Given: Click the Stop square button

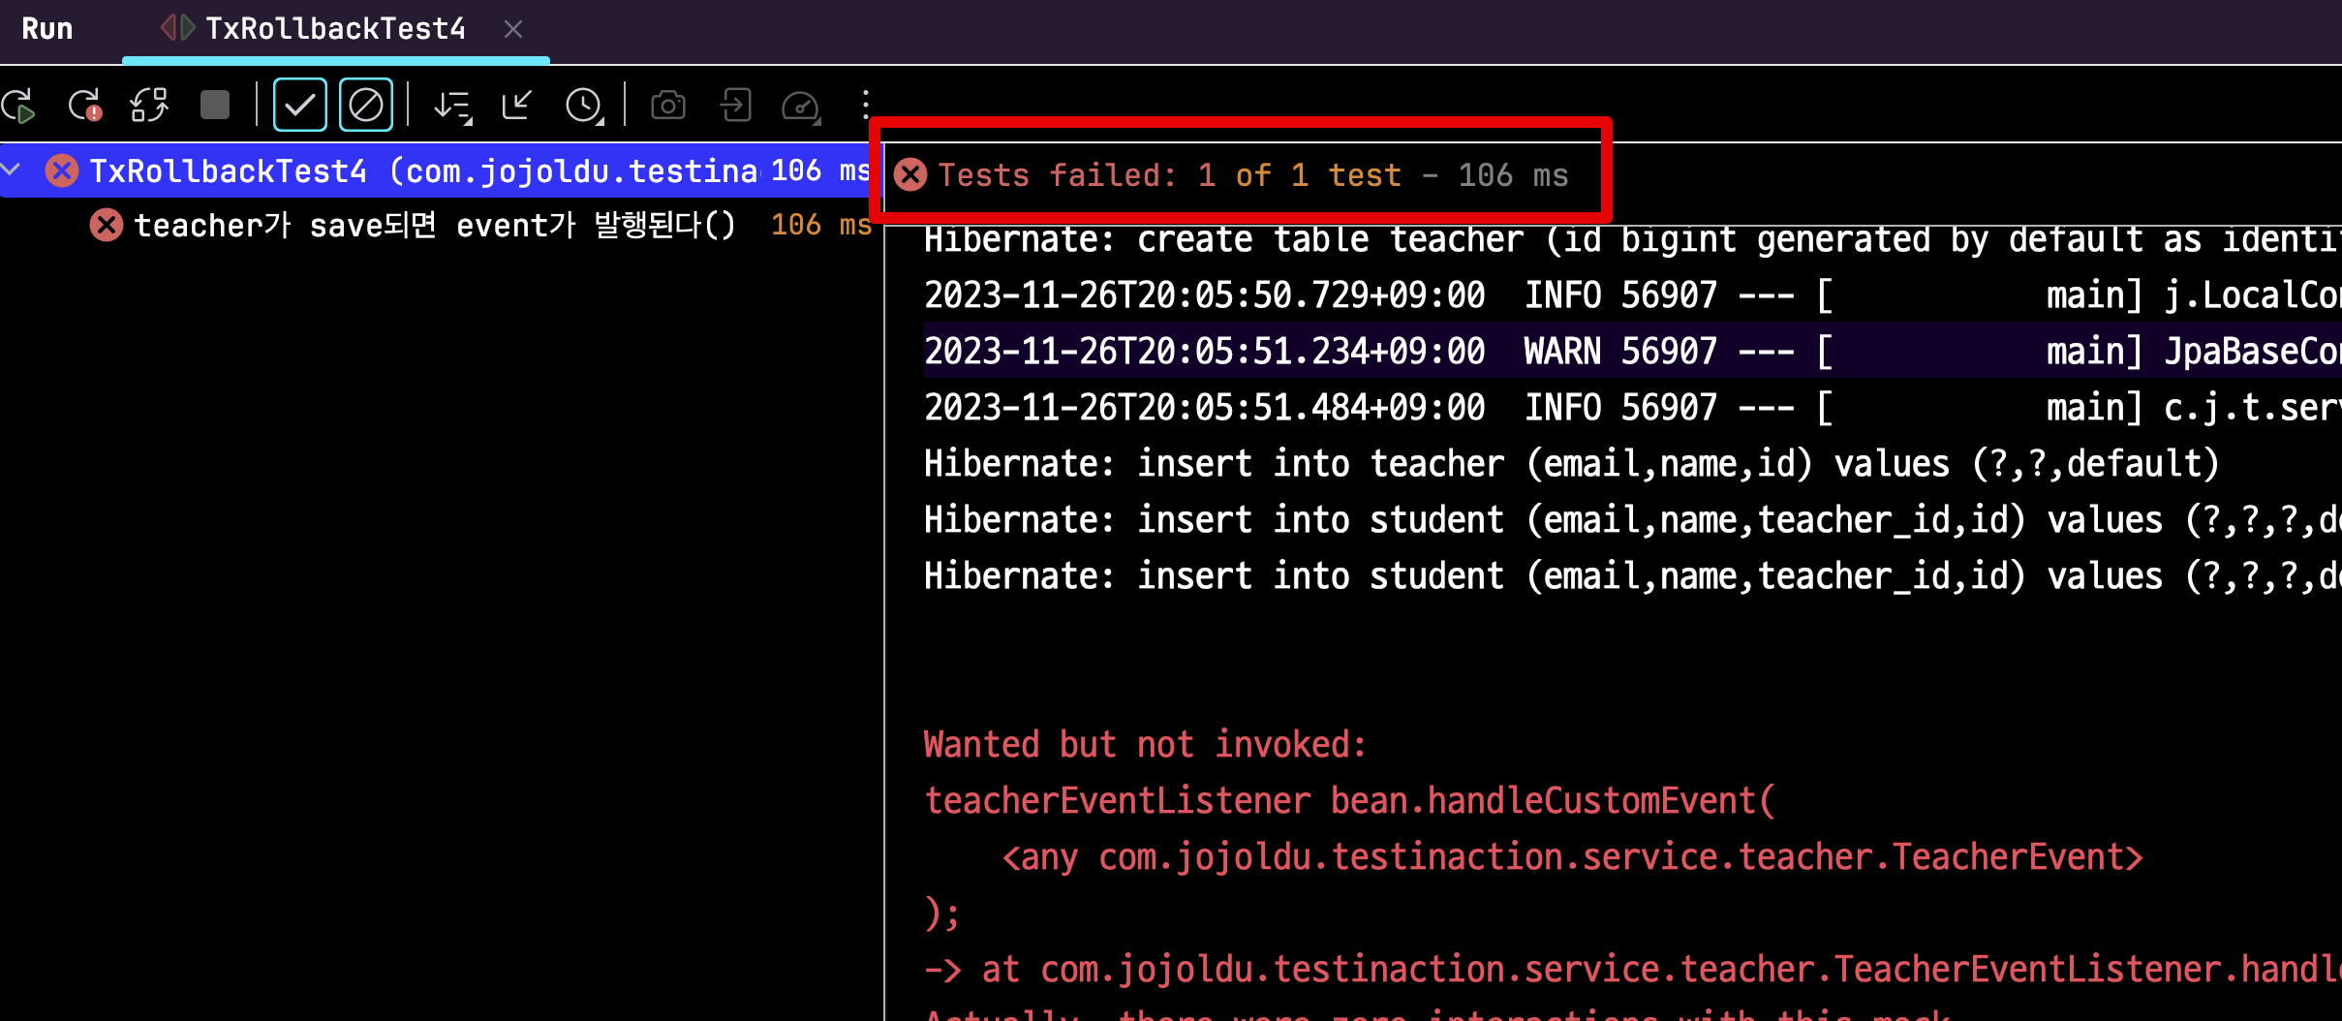Looking at the screenshot, I should (x=215, y=105).
